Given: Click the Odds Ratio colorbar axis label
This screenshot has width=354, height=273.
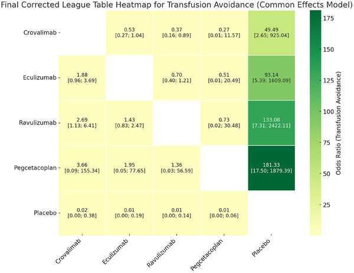Looking at the screenshot, I should (338, 123).
